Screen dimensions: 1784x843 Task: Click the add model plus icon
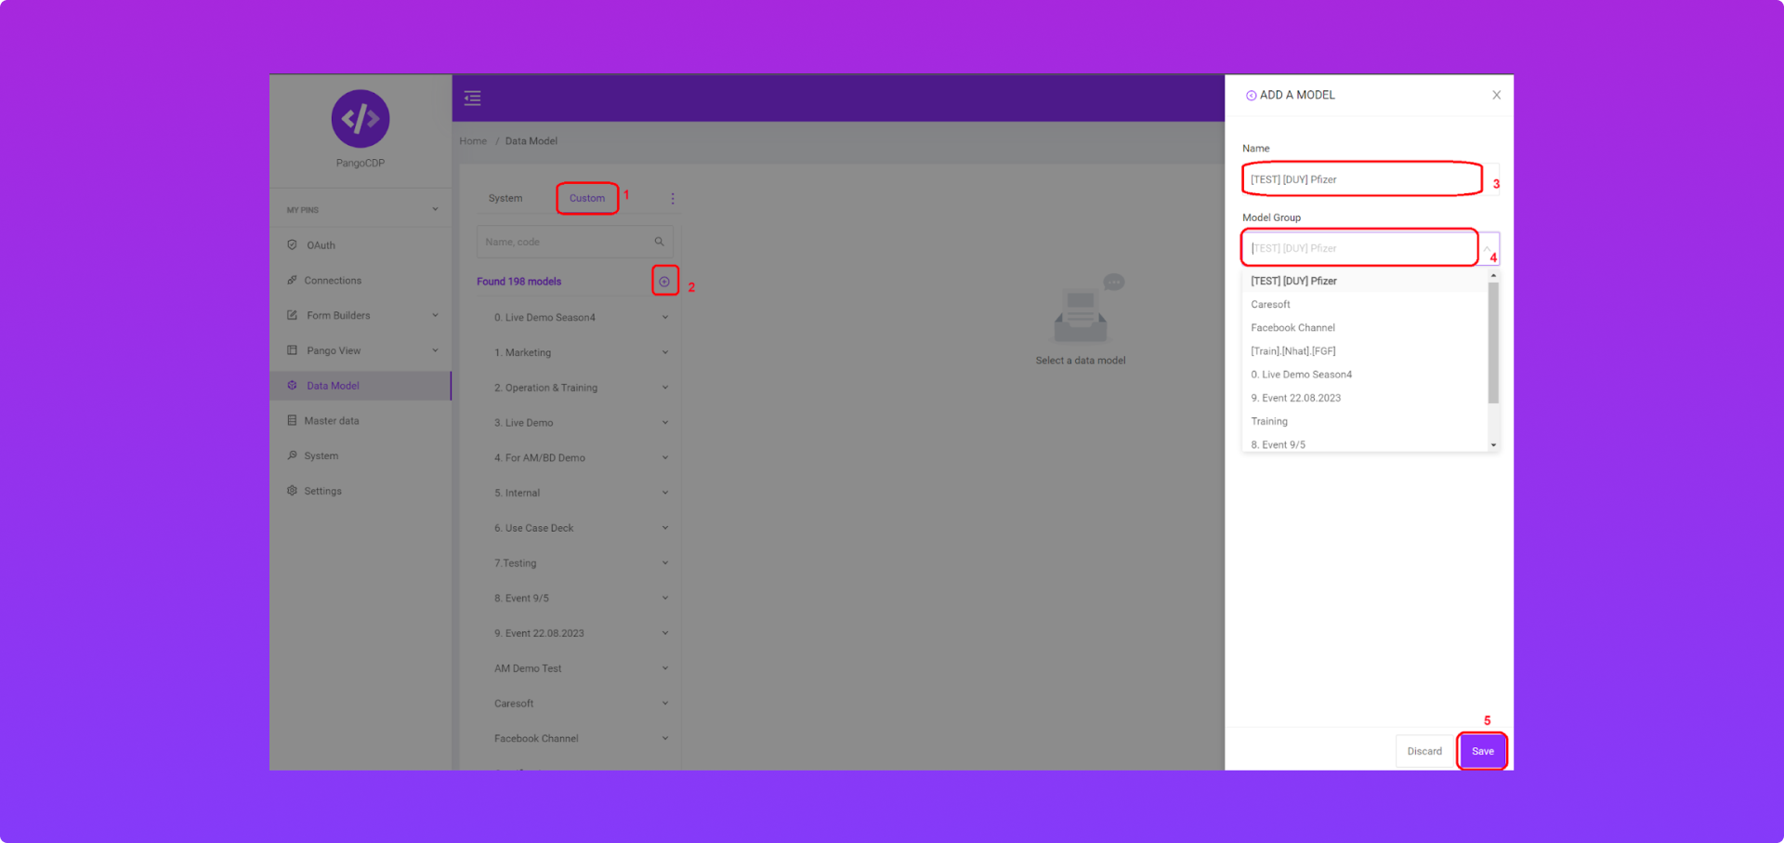(664, 282)
